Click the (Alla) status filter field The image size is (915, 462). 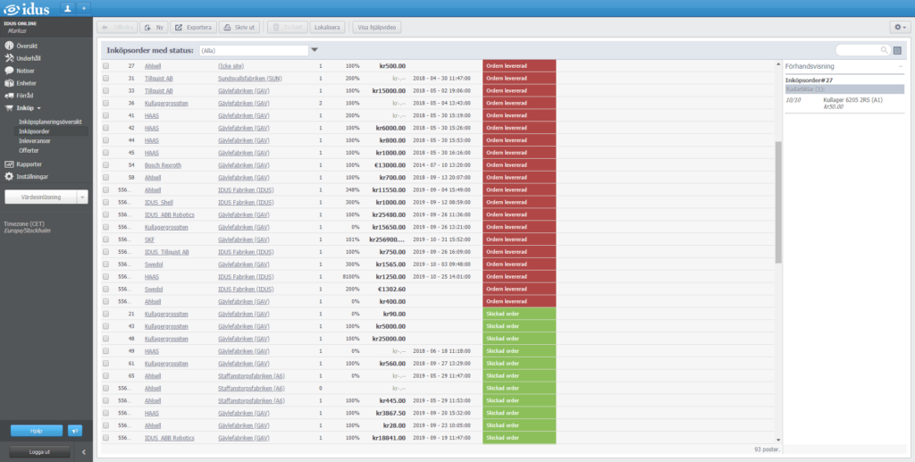253,51
